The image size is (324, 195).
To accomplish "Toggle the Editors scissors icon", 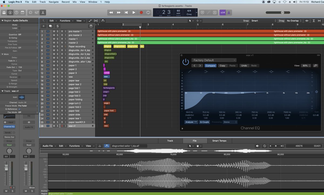I will [x=43, y=12].
